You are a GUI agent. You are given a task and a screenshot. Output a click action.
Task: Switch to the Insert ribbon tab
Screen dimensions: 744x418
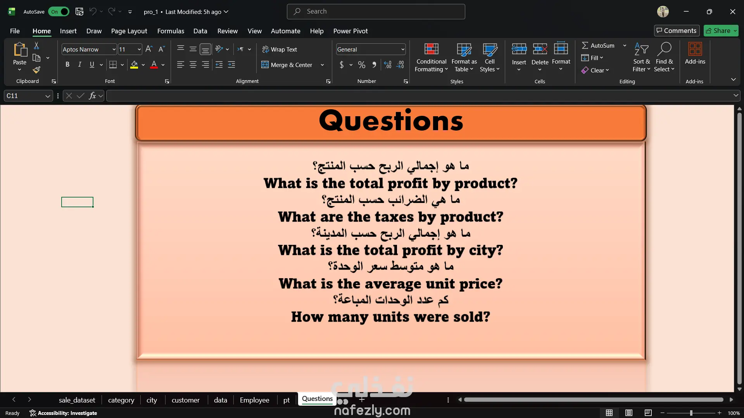click(x=68, y=31)
